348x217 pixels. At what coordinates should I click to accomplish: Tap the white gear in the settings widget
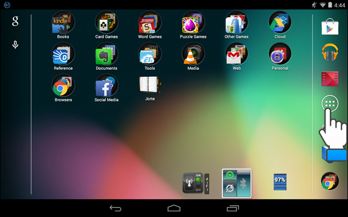(230, 189)
